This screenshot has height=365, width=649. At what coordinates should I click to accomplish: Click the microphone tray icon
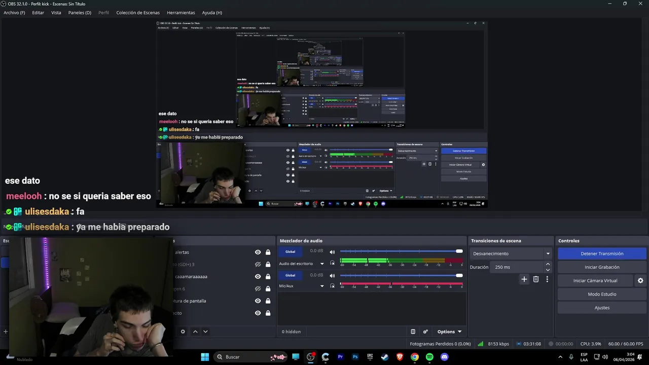coord(571,357)
